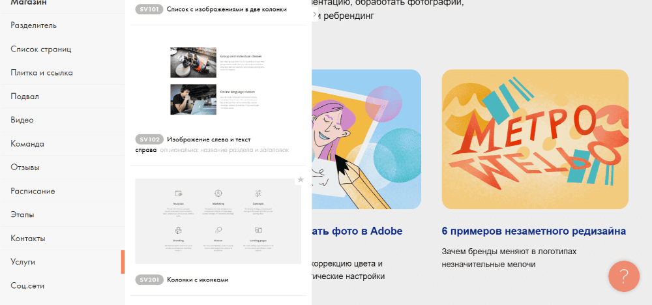Add the SV201 columns with icons thumbnail
This screenshot has height=305, width=652.
click(218, 222)
